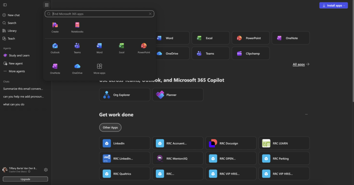Open Tiffany Bartel Van Den B... profile
Image resolution: width=354 pixels, height=185 pixels.
pos(20,170)
